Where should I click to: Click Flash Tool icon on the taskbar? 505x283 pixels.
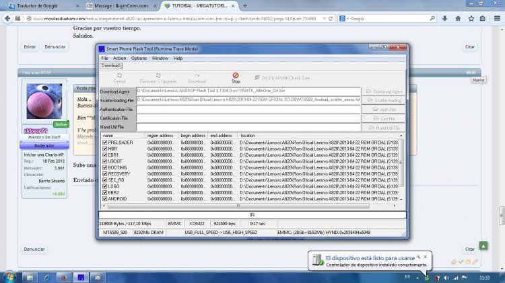pyautogui.click(x=81, y=277)
